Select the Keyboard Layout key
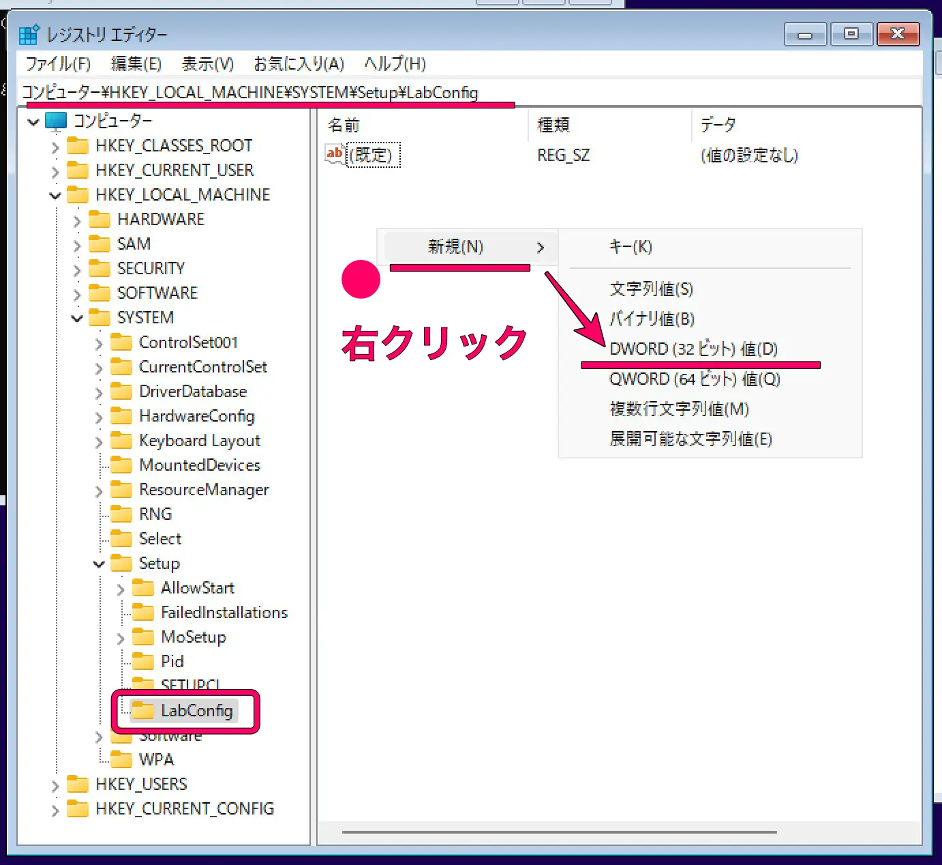Viewport: 942px width, 865px height. 199,440
